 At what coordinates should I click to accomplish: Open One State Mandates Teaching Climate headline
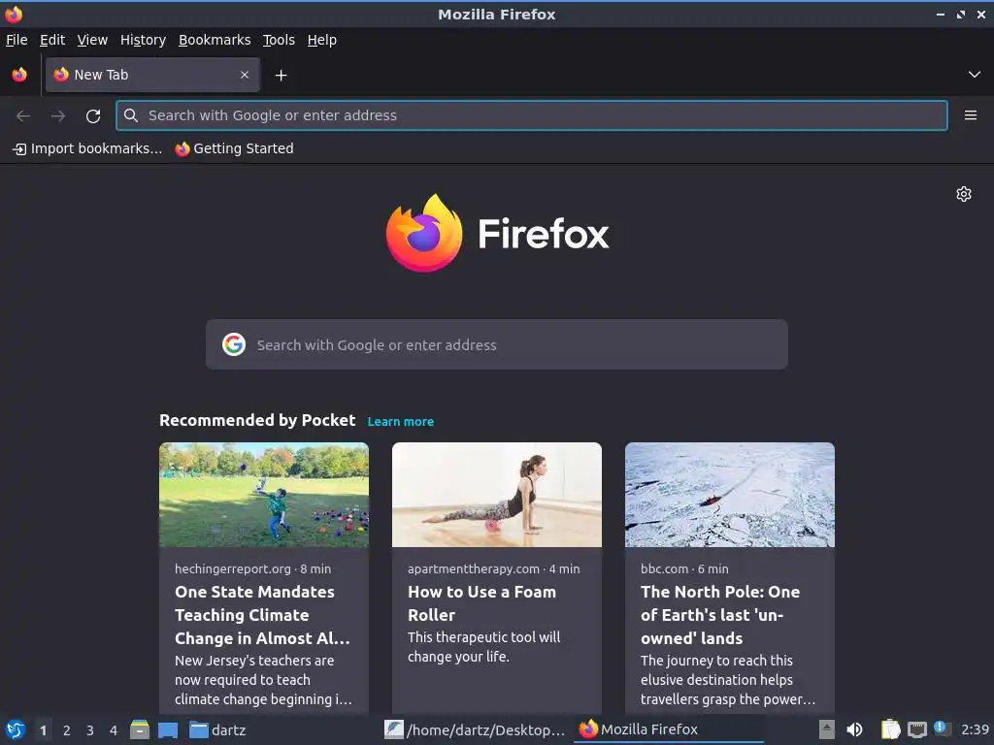[x=262, y=615]
